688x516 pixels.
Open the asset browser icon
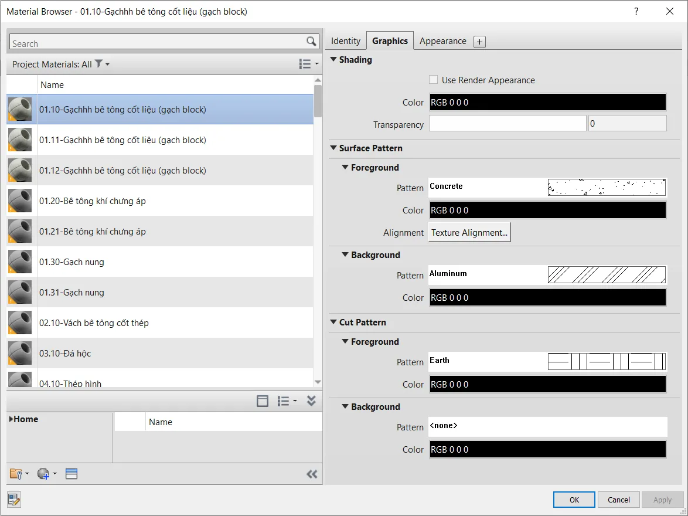71,474
